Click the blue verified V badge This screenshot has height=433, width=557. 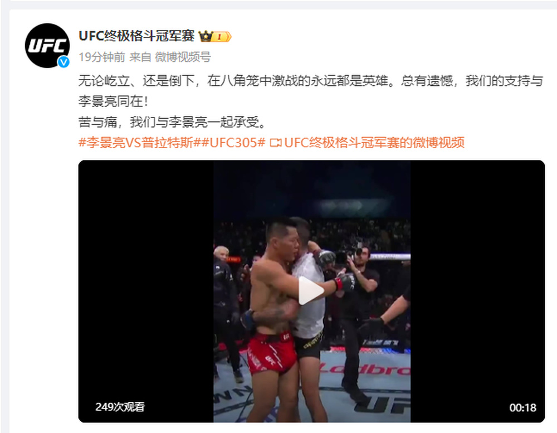coord(63,62)
